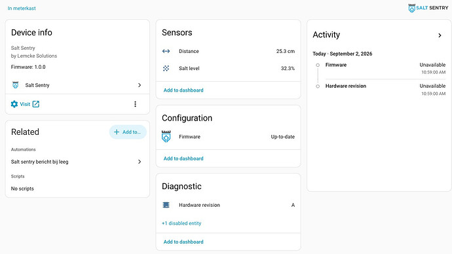452x254 pixels.
Task: Open the In meterkast area link
Action: [22, 9]
